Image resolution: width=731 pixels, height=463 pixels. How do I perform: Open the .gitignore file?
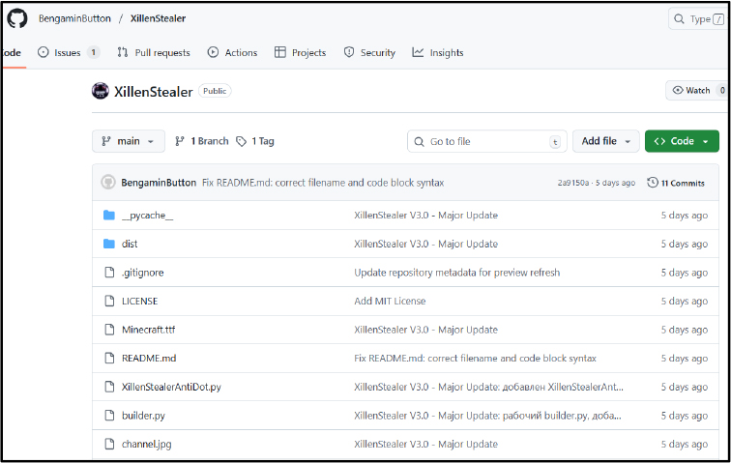point(143,273)
